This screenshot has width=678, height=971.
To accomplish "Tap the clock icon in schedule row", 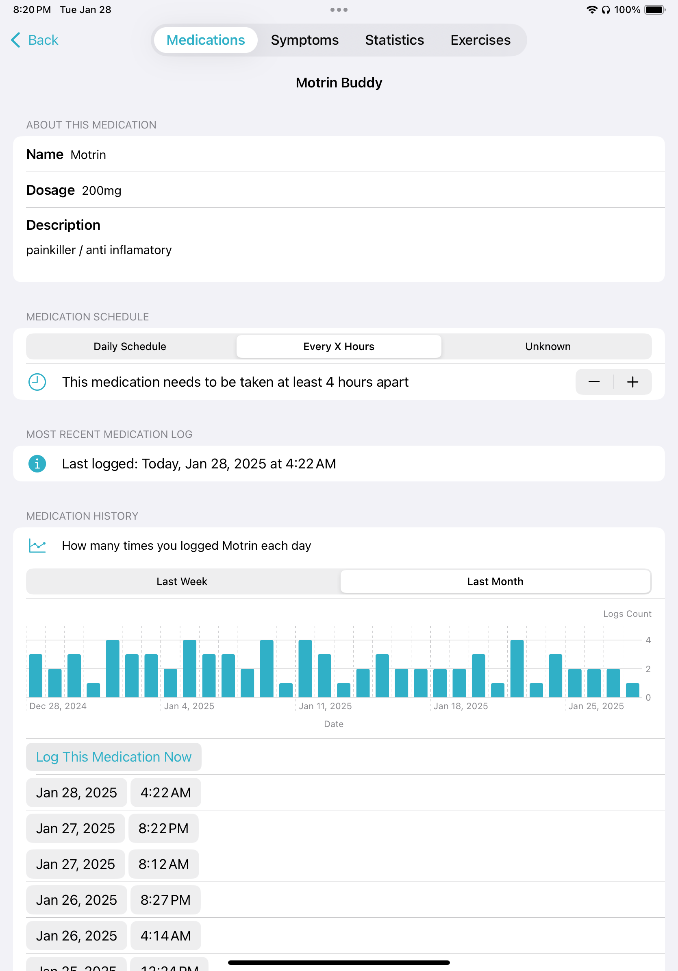I will coord(37,382).
